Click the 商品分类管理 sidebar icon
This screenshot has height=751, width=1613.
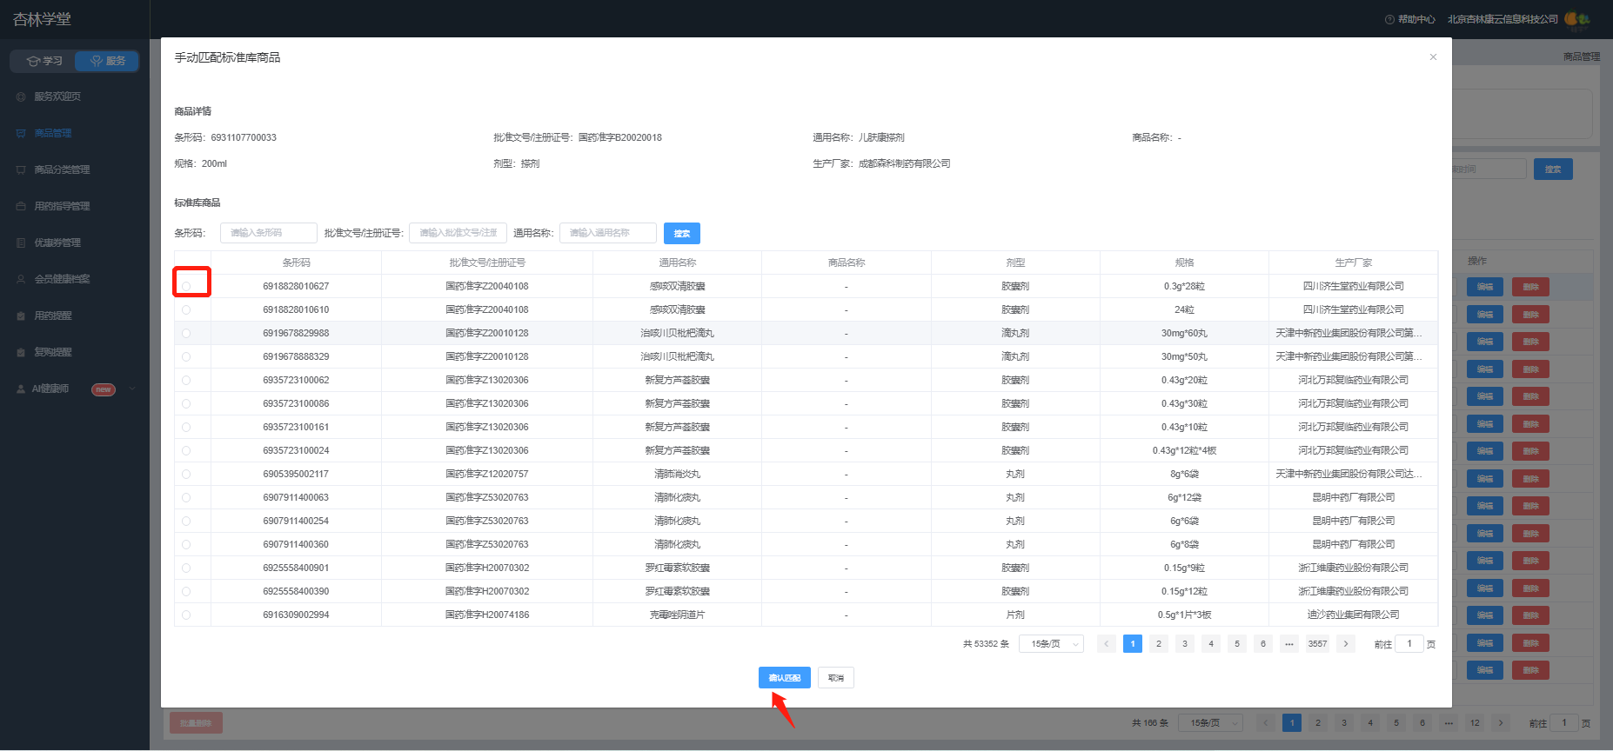coord(21,169)
